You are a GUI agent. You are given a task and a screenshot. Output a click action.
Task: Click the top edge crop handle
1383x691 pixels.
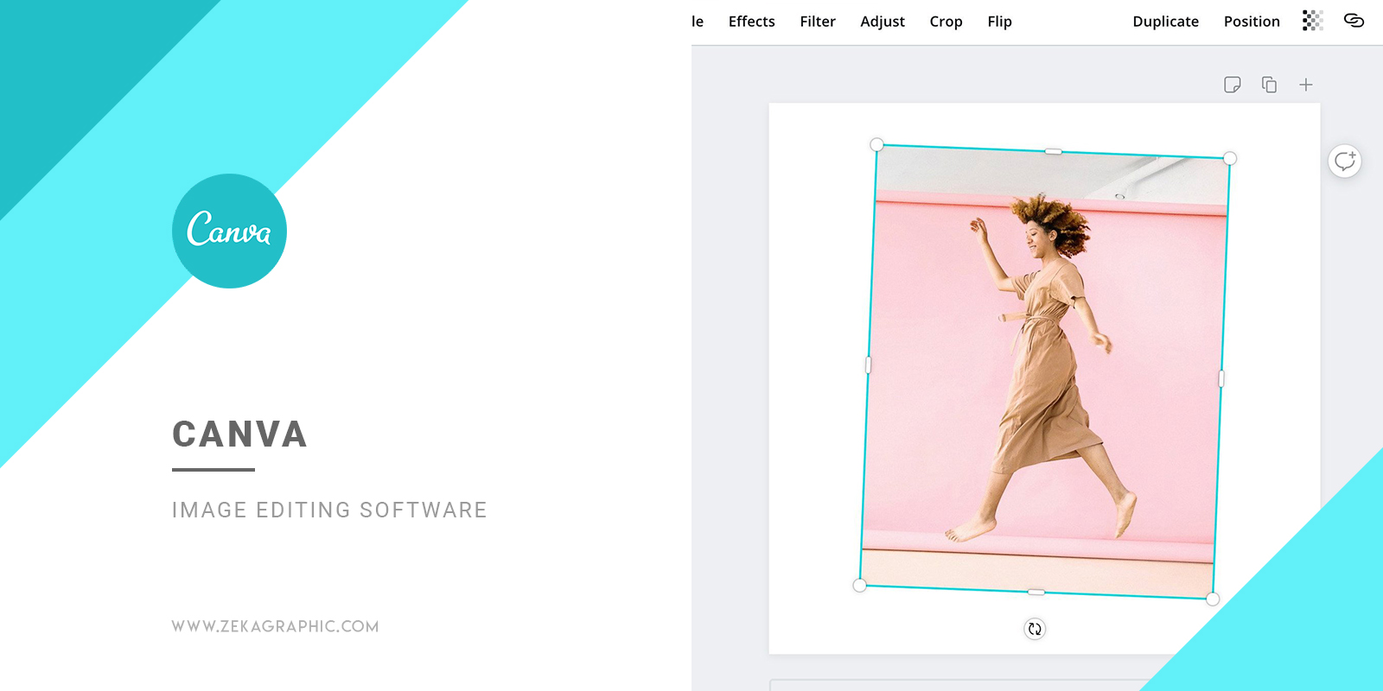point(1053,151)
